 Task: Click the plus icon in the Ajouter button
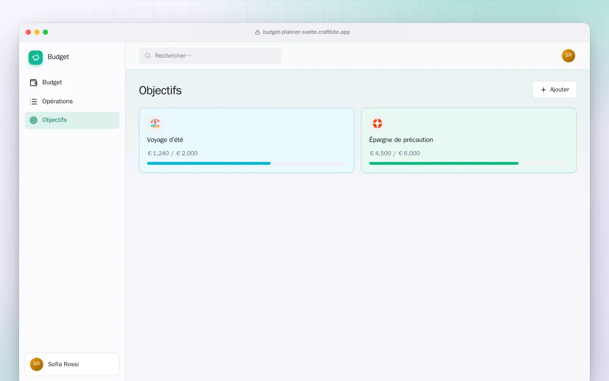543,90
